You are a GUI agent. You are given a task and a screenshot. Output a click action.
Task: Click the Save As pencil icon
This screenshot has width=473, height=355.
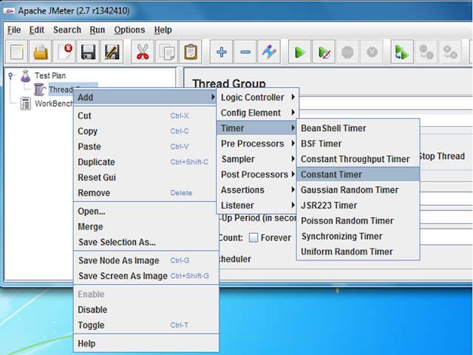pos(112,52)
